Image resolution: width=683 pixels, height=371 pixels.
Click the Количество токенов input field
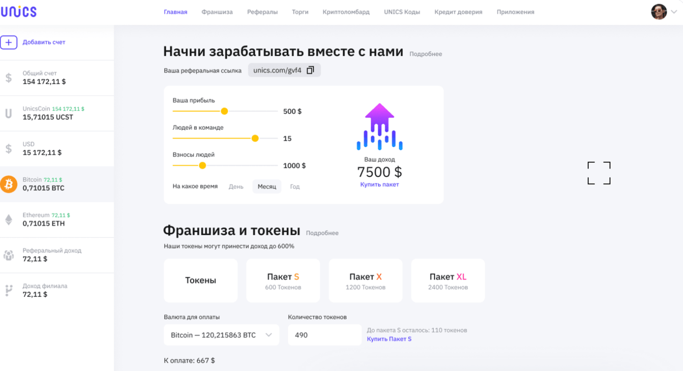(325, 335)
